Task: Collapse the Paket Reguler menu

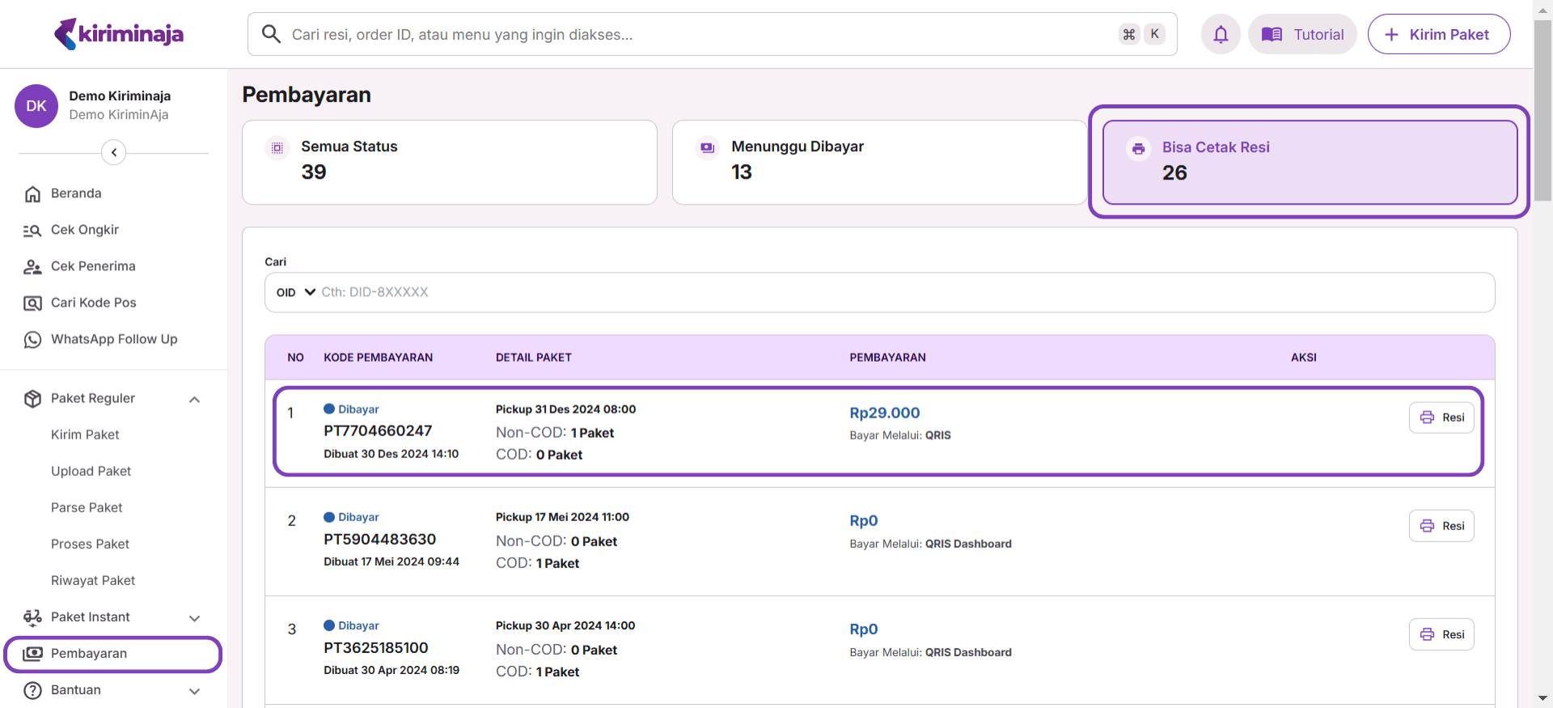Action: coord(194,399)
